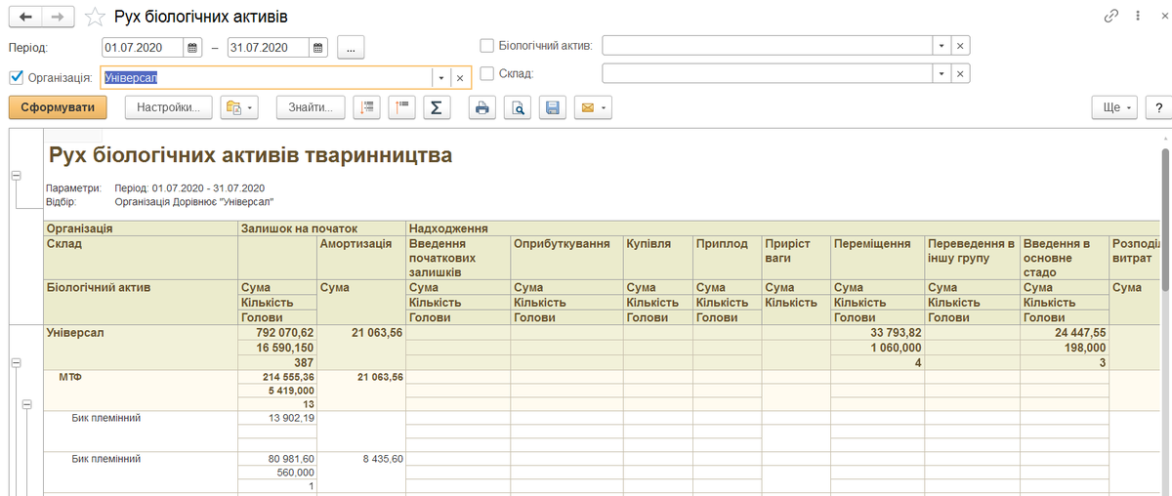Click the Сформувати button

pyautogui.click(x=58, y=108)
